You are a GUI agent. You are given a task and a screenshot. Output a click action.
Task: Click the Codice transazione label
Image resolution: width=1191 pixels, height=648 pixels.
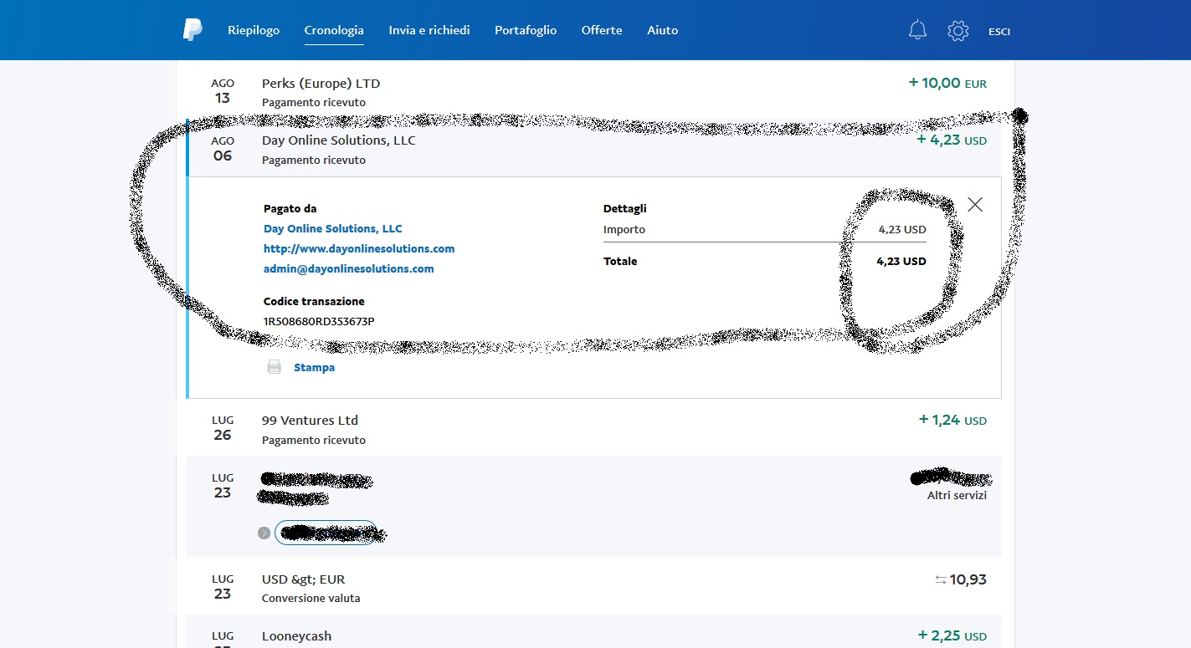tap(314, 301)
